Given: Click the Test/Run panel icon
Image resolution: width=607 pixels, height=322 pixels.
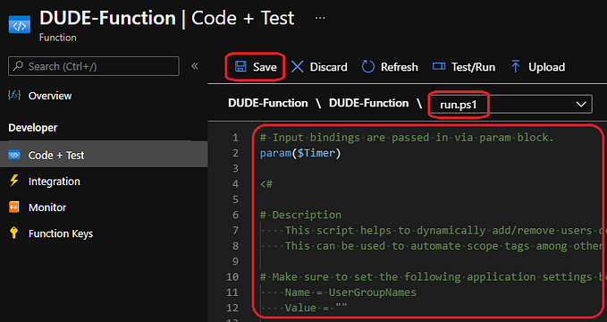Looking at the screenshot, I should (439, 66).
